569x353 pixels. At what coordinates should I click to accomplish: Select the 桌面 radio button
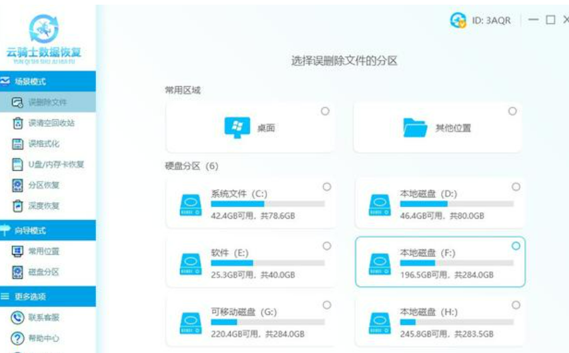[325, 111]
